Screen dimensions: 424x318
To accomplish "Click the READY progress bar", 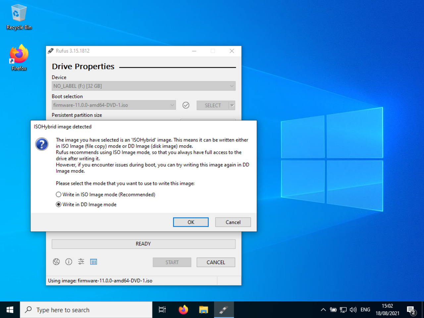I will click(x=143, y=244).
